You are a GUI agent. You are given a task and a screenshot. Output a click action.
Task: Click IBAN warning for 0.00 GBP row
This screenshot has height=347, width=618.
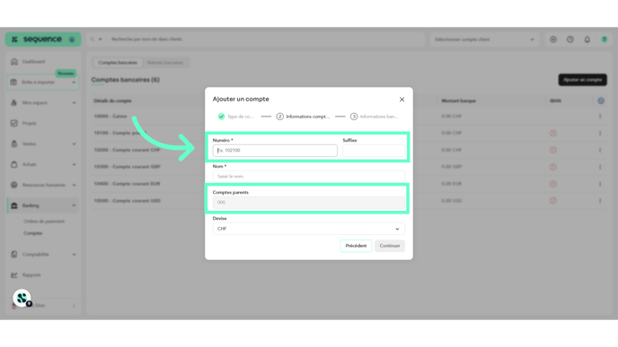[x=553, y=167]
